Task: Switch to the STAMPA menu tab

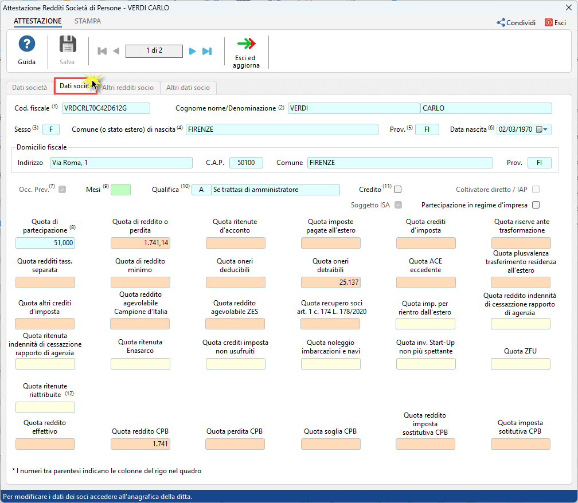Action: [88, 21]
